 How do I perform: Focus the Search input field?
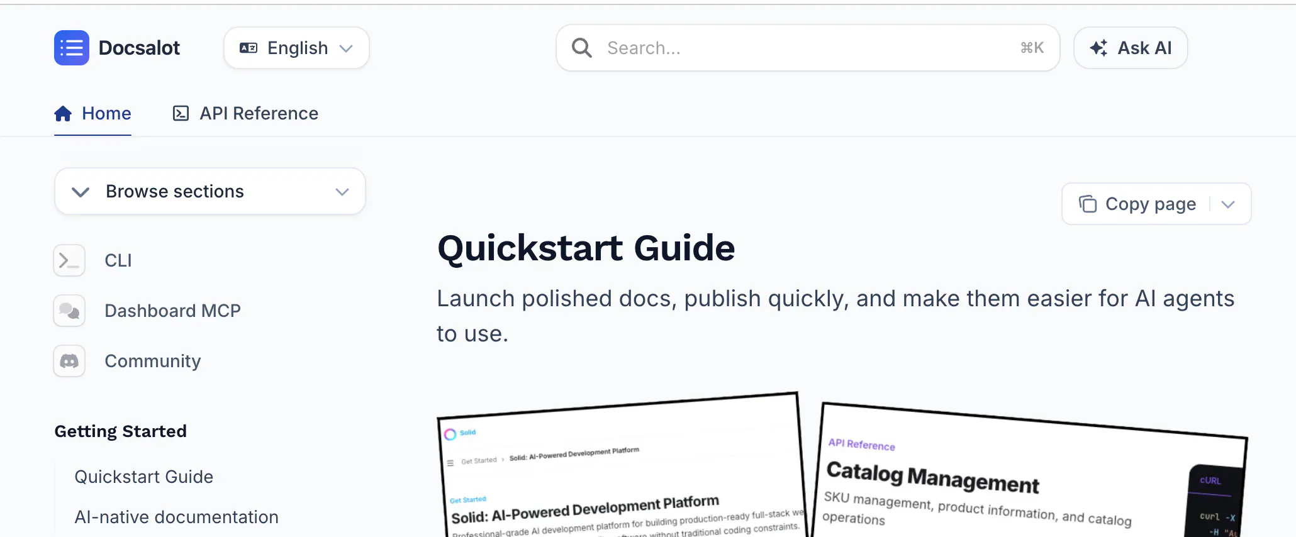coord(808,48)
